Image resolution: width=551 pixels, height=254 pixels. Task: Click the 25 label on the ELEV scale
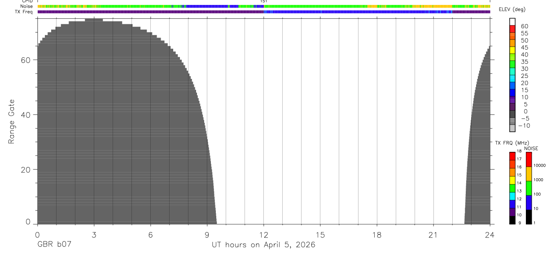[524, 76]
